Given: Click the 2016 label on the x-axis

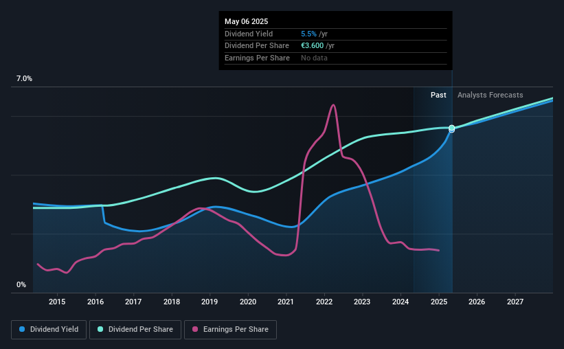Looking at the screenshot, I should pos(95,302).
